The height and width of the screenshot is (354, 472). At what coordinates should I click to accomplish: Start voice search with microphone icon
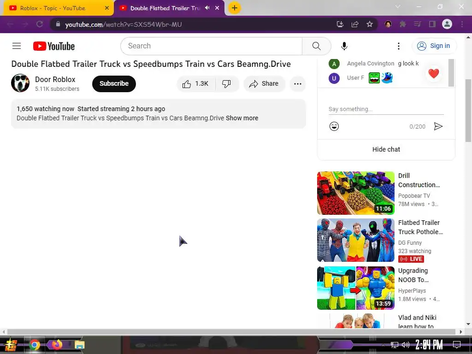[x=344, y=46]
